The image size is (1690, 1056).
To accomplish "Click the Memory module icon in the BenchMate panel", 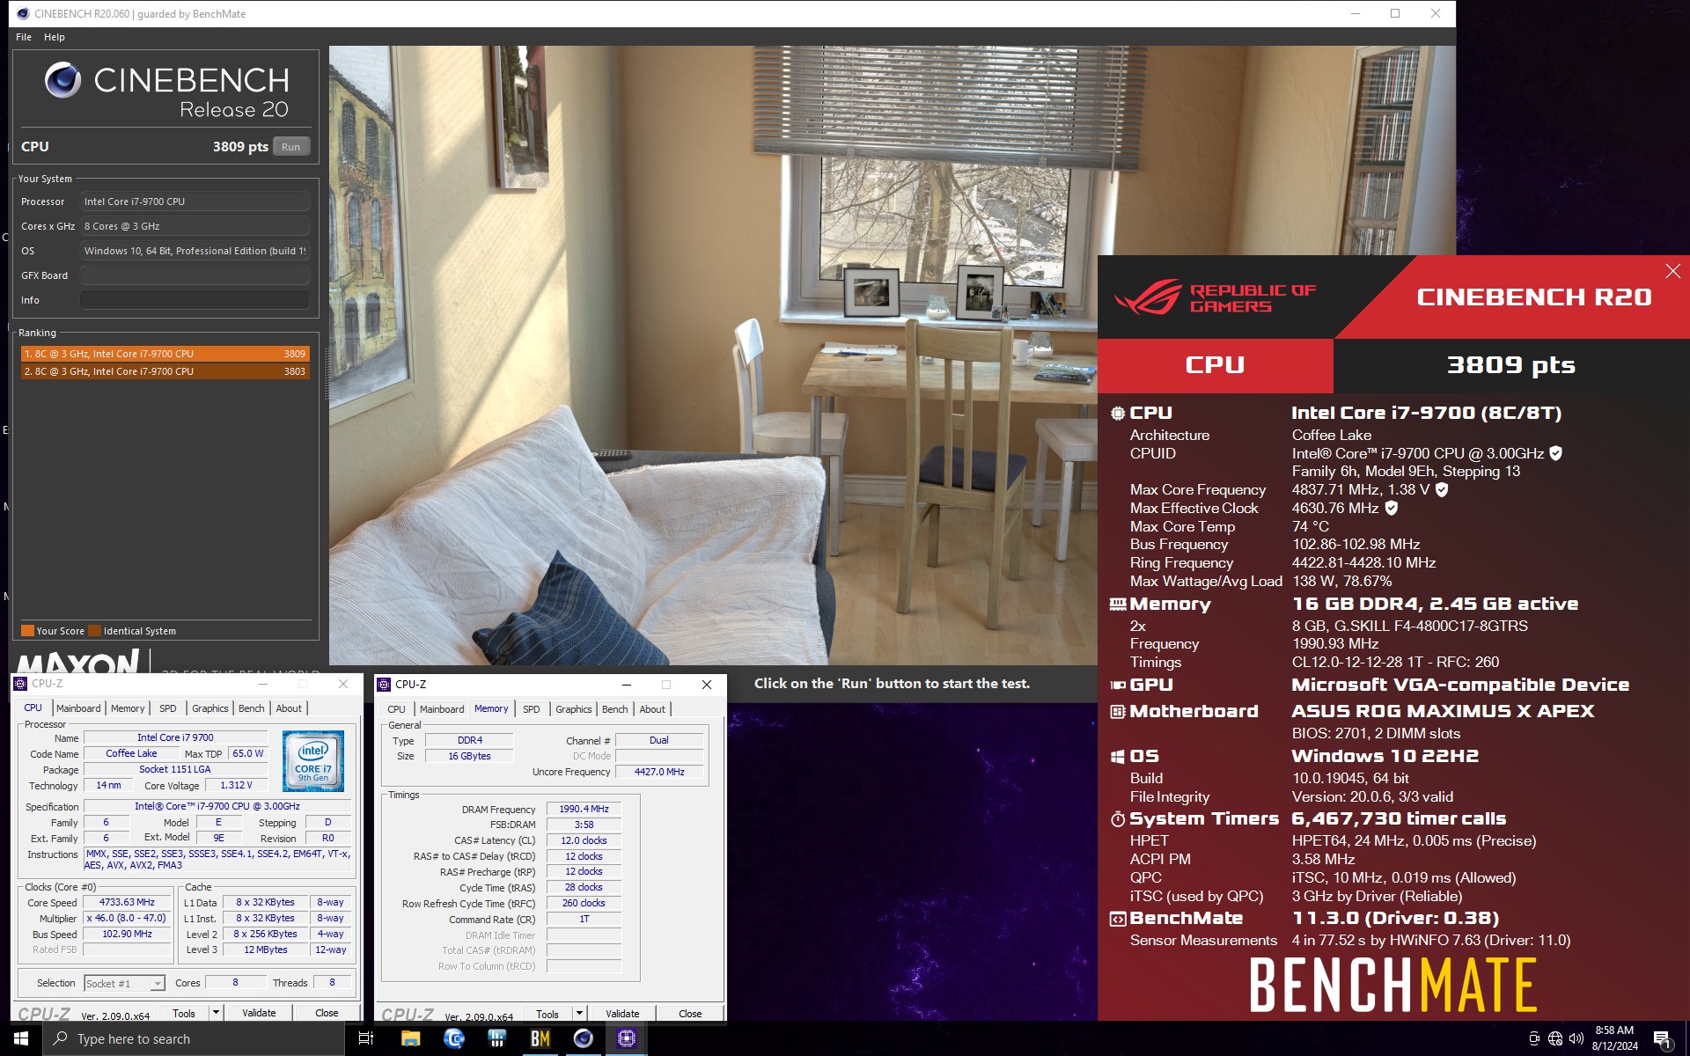I will 1118,604.
